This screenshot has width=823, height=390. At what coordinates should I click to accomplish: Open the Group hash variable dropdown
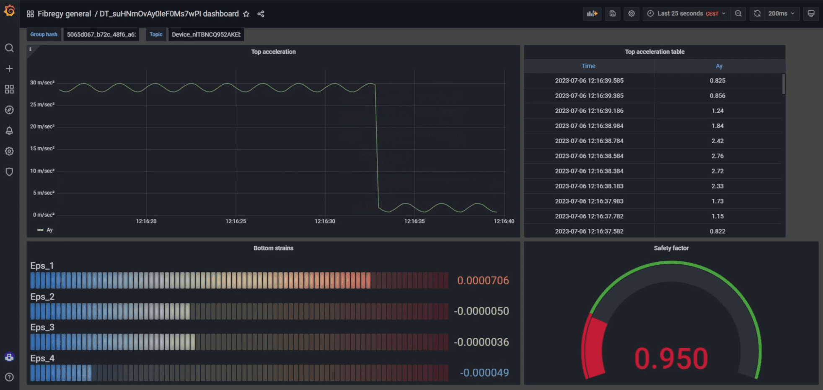101,34
